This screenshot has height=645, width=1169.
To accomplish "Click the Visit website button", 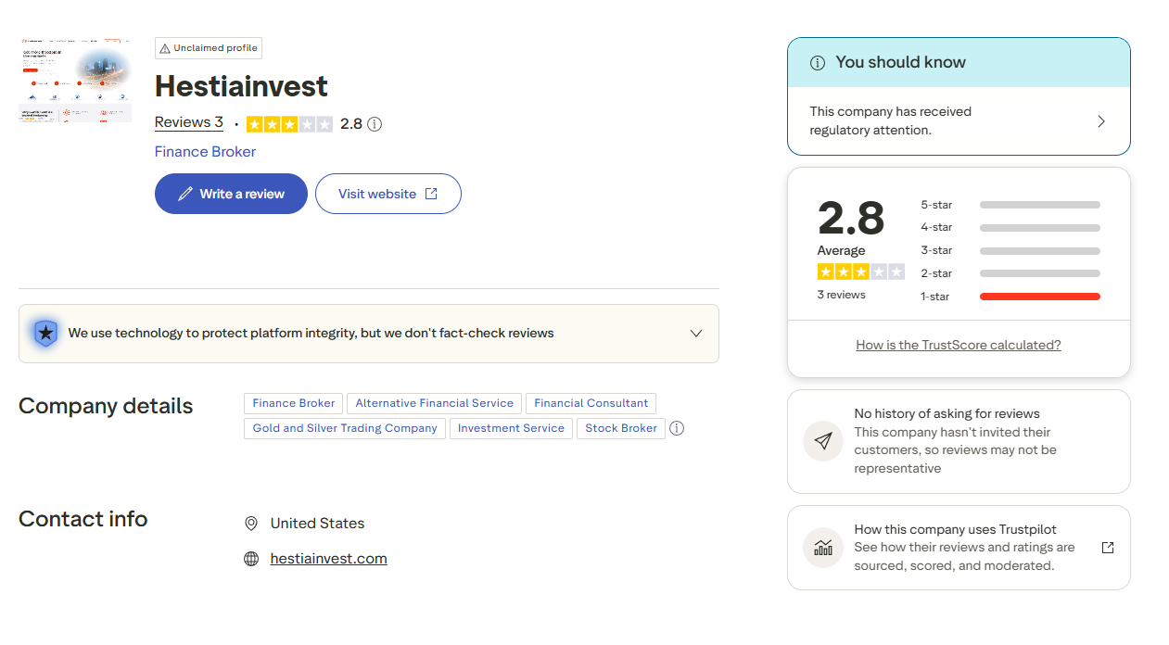I will pos(388,194).
